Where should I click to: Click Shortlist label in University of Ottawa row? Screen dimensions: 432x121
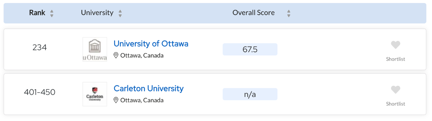click(396, 59)
